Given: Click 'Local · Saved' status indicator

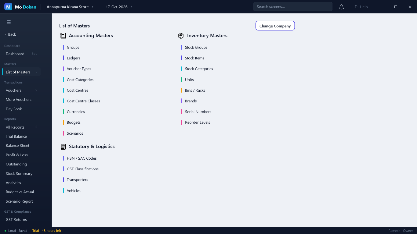Looking at the screenshot, I should coord(16,231).
